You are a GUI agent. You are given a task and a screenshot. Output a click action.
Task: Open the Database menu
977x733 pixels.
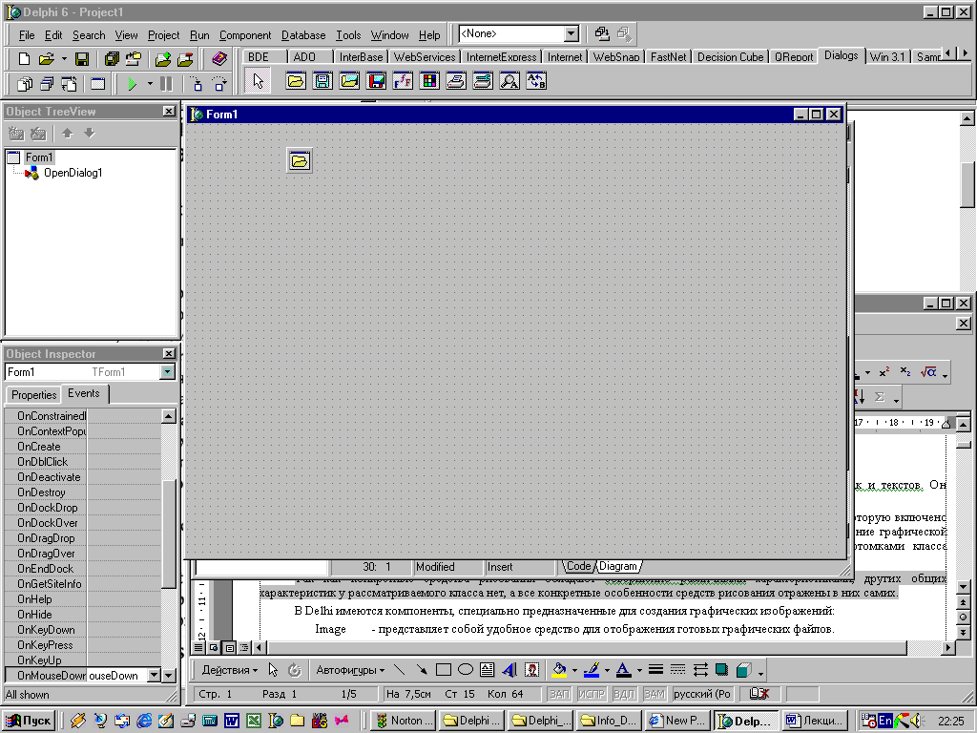pyautogui.click(x=303, y=35)
